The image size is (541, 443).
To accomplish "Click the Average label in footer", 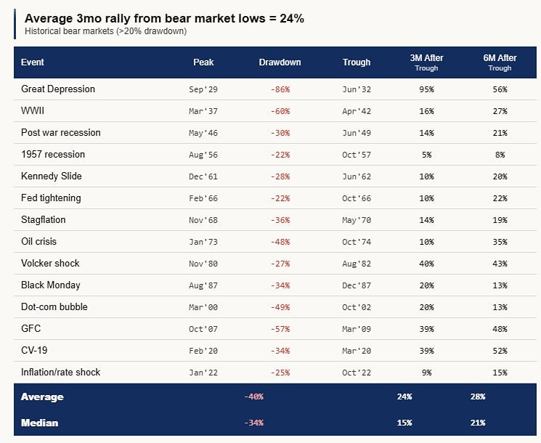I will tap(42, 397).
